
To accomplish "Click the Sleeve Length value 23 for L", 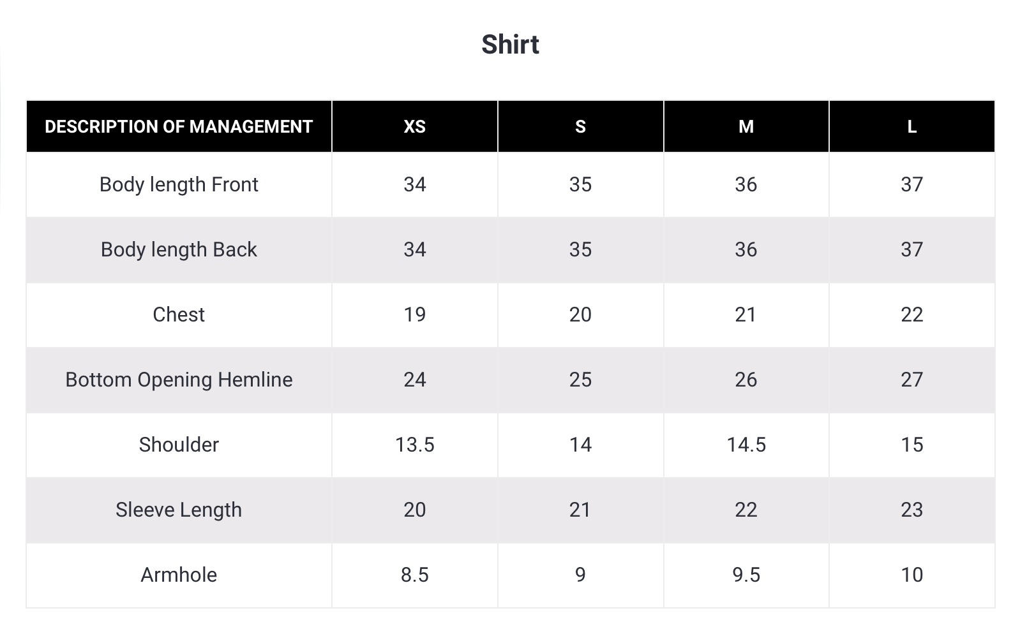I will [911, 510].
